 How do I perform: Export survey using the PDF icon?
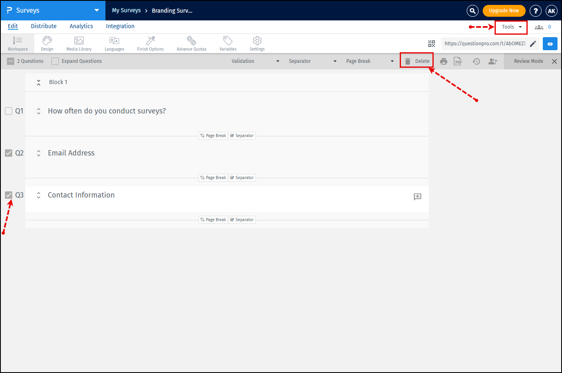point(458,62)
